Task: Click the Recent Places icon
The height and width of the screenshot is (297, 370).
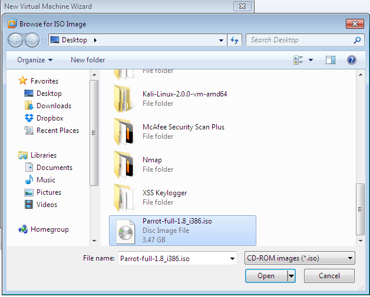Action: tap(29, 130)
